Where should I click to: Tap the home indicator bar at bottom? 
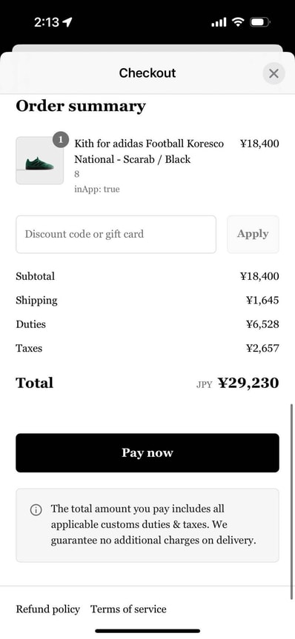(x=147, y=632)
